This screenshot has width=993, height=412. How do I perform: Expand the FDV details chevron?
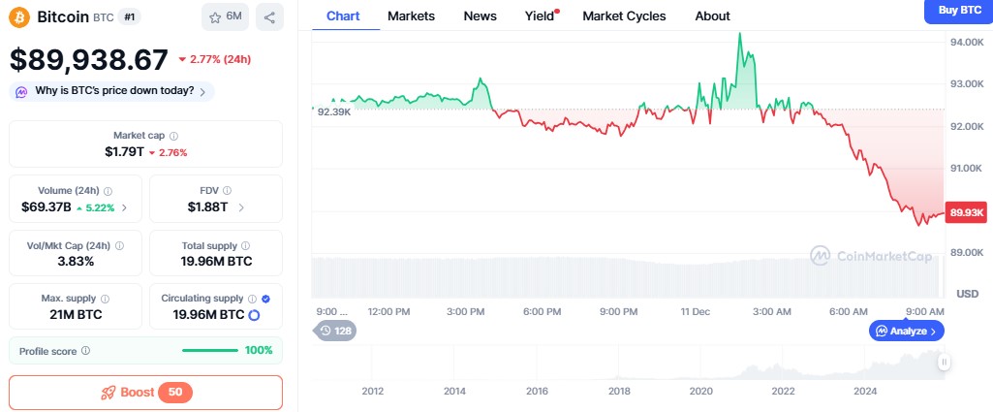241,207
